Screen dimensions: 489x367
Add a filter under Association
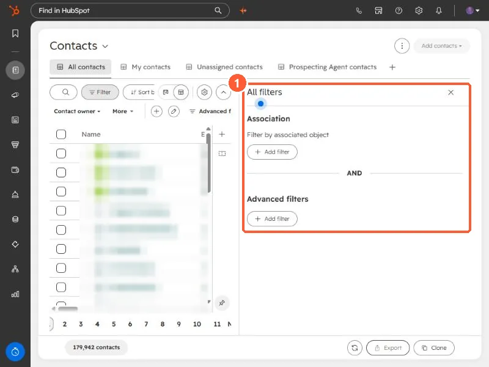coord(272,152)
